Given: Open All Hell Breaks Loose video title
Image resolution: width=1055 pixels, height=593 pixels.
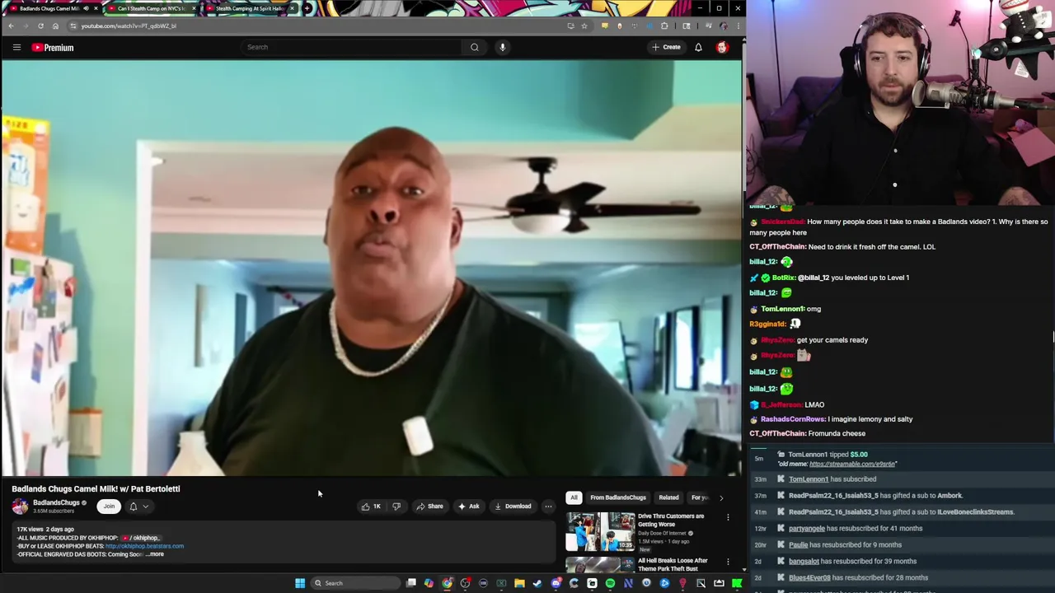Looking at the screenshot, I should point(673,565).
